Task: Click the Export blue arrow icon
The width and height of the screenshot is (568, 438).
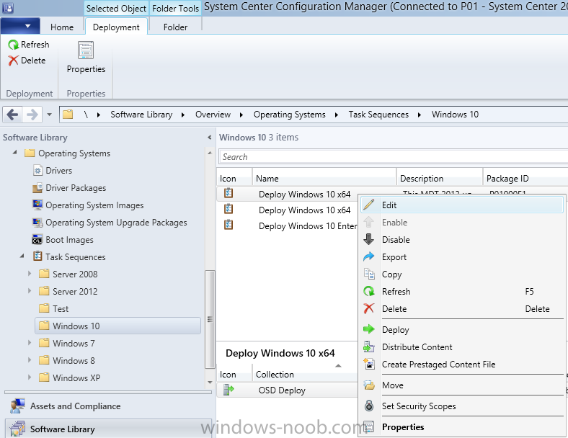Action: pyautogui.click(x=369, y=256)
